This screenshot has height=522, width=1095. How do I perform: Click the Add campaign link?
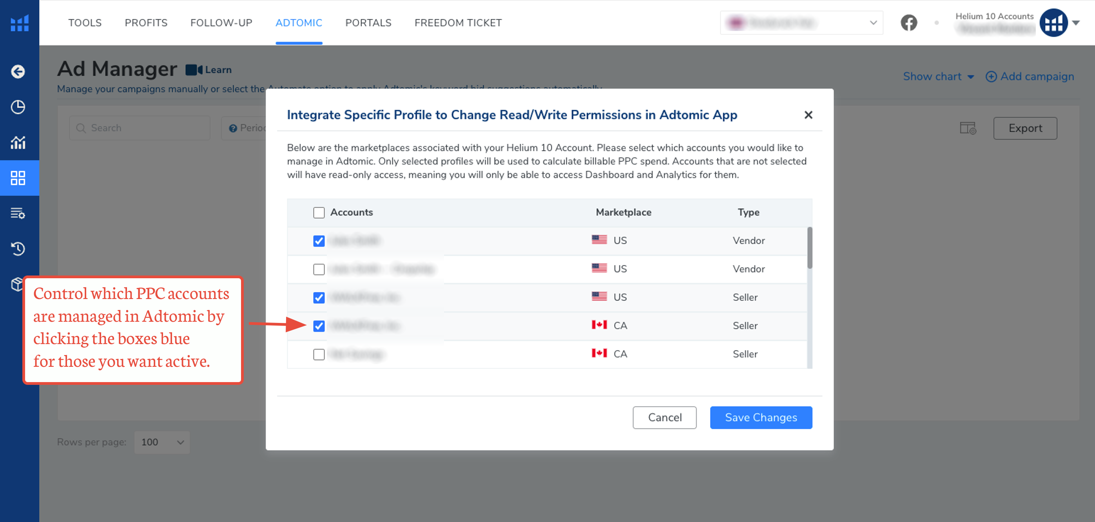(1037, 76)
